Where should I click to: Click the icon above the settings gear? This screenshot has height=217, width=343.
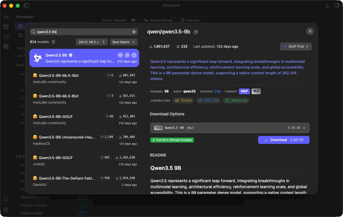coord(6,200)
